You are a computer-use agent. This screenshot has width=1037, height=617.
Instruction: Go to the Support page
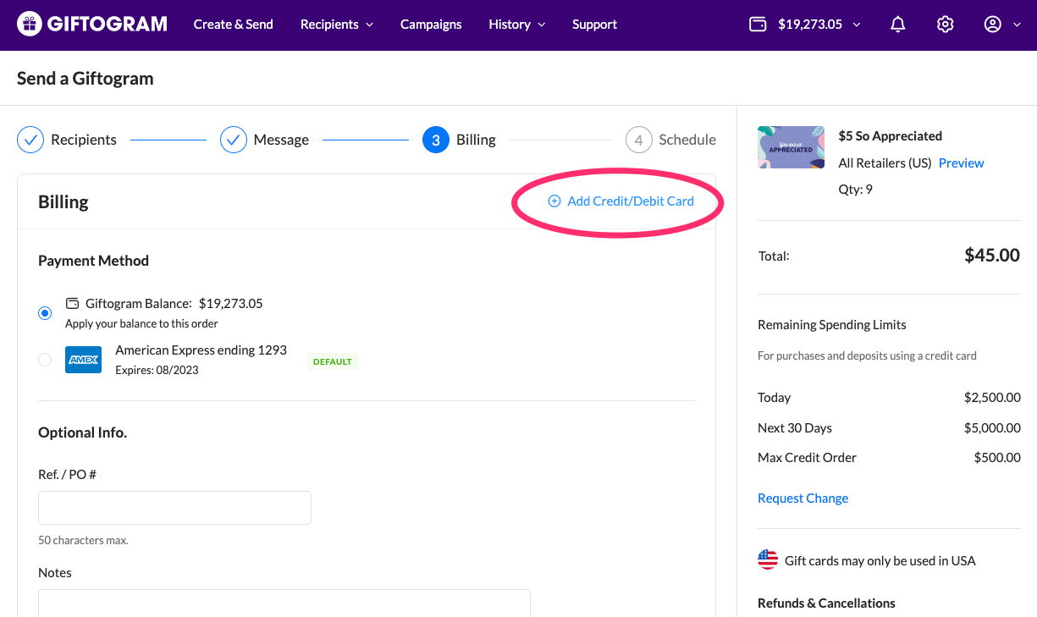[x=594, y=25]
